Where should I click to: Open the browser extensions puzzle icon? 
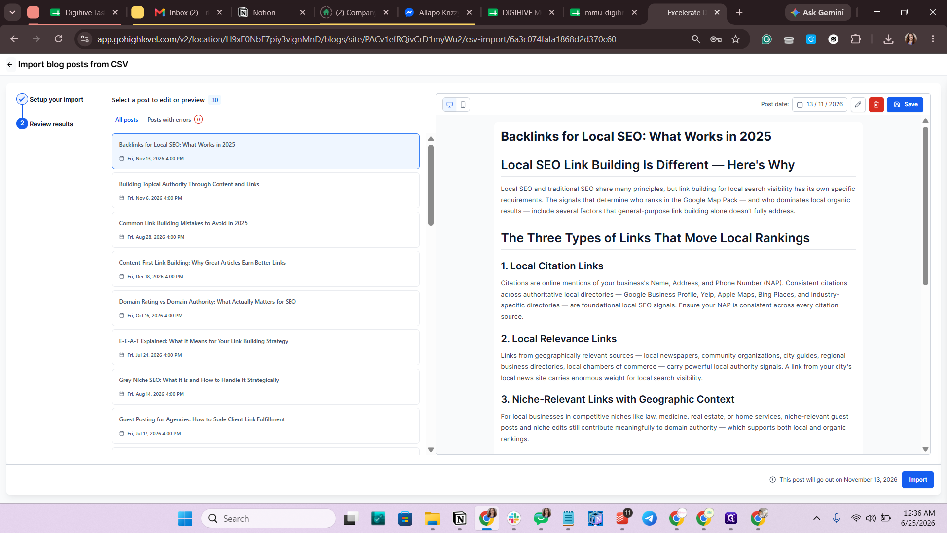[x=856, y=39]
